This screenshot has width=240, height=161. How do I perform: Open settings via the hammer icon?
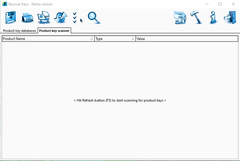point(197,17)
